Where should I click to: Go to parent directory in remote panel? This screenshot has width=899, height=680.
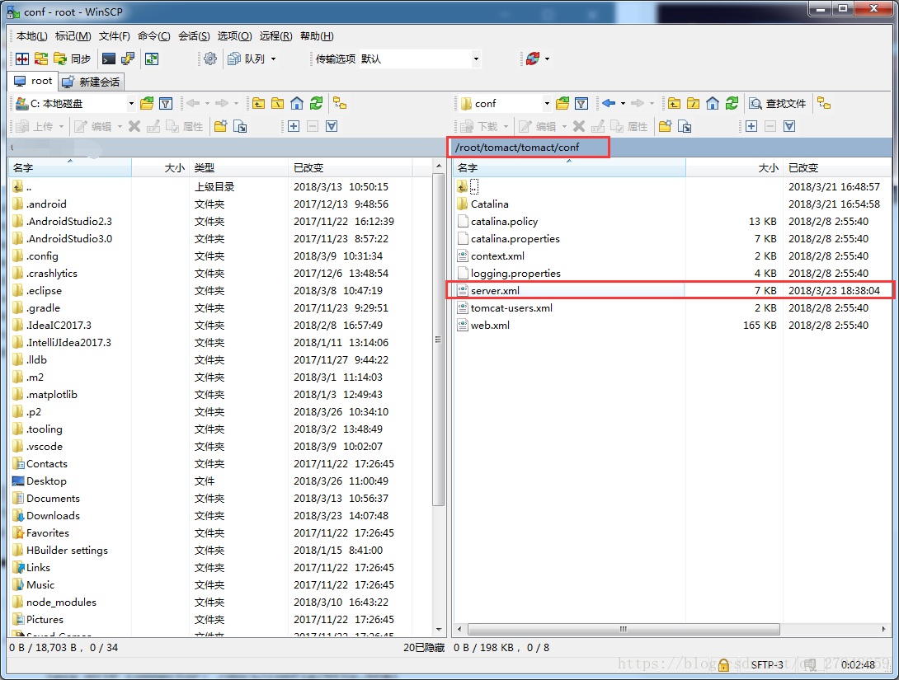click(x=675, y=104)
